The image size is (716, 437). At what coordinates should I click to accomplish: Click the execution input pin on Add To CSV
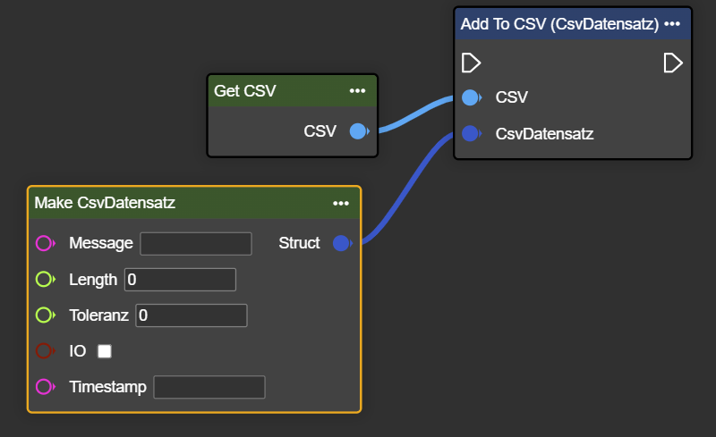[x=471, y=63]
